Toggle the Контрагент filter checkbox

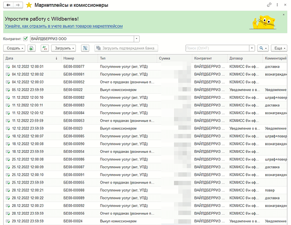(x=25, y=39)
